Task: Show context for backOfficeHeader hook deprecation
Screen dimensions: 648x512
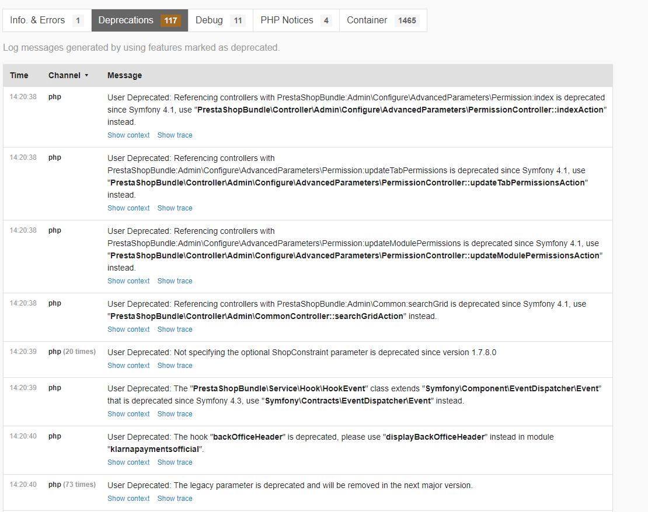Action: 128,462
